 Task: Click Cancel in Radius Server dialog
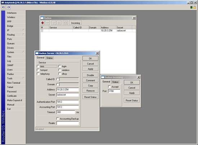90,63
